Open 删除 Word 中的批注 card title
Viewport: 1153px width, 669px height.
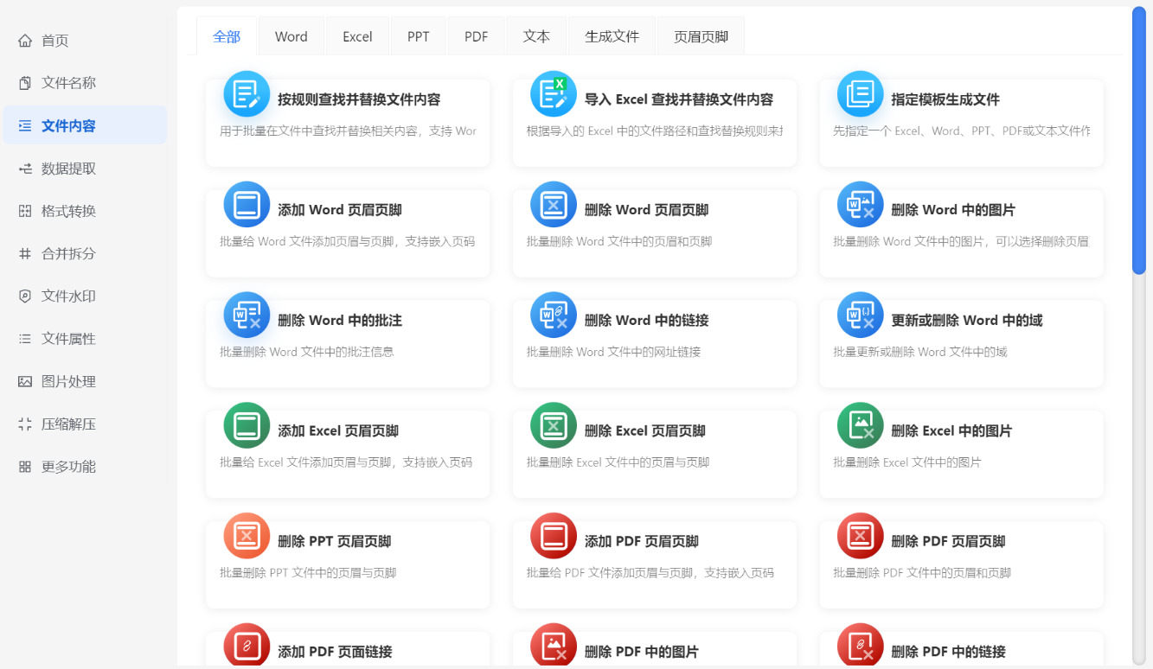(x=340, y=321)
